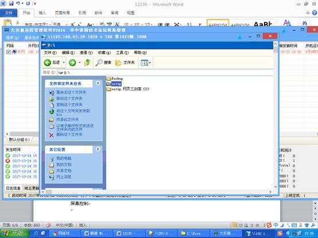Expand the Word styles gallery arrow
The image size is (318, 238).
(x=277, y=23)
